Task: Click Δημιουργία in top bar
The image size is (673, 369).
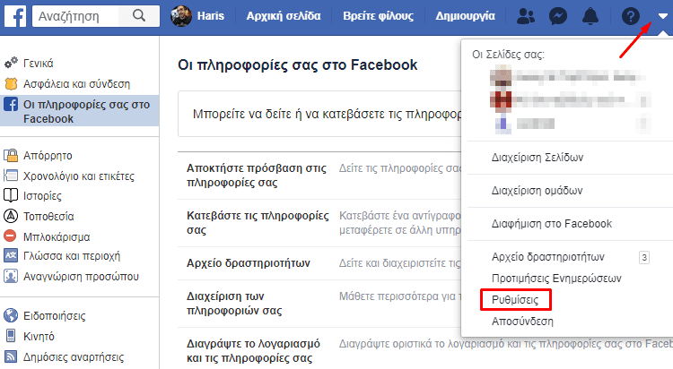Action: (x=465, y=16)
